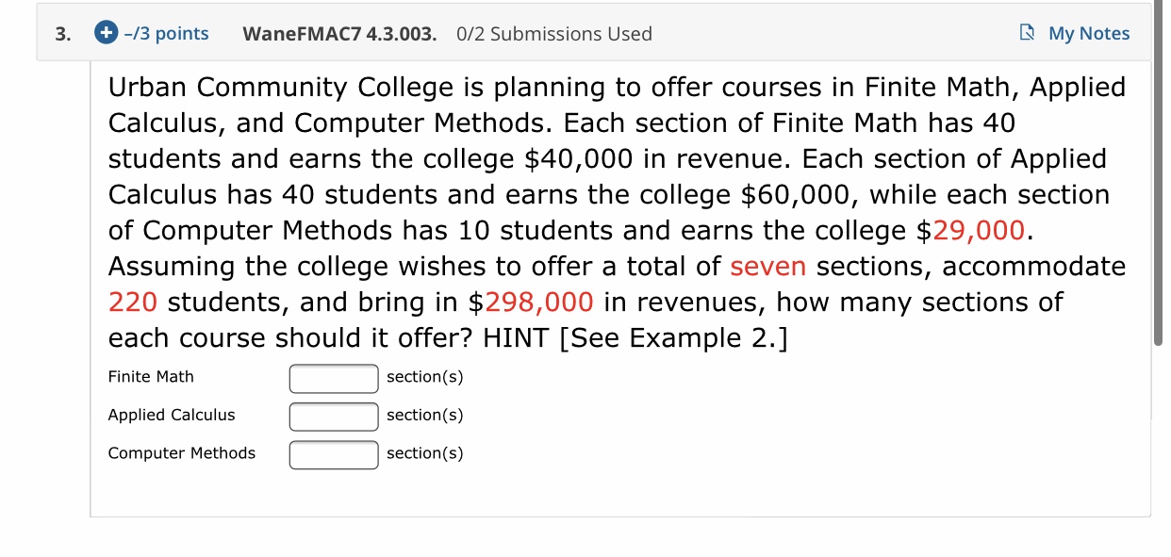This screenshot has width=1171, height=557.
Task: Click the Submissions Used counter
Action: (554, 34)
